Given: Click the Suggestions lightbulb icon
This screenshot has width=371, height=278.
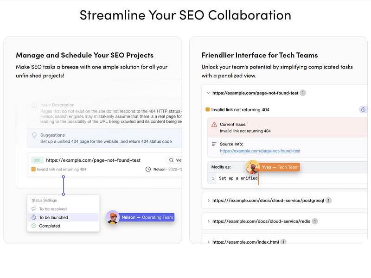Looking at the screenshot, I should (34, 135).
